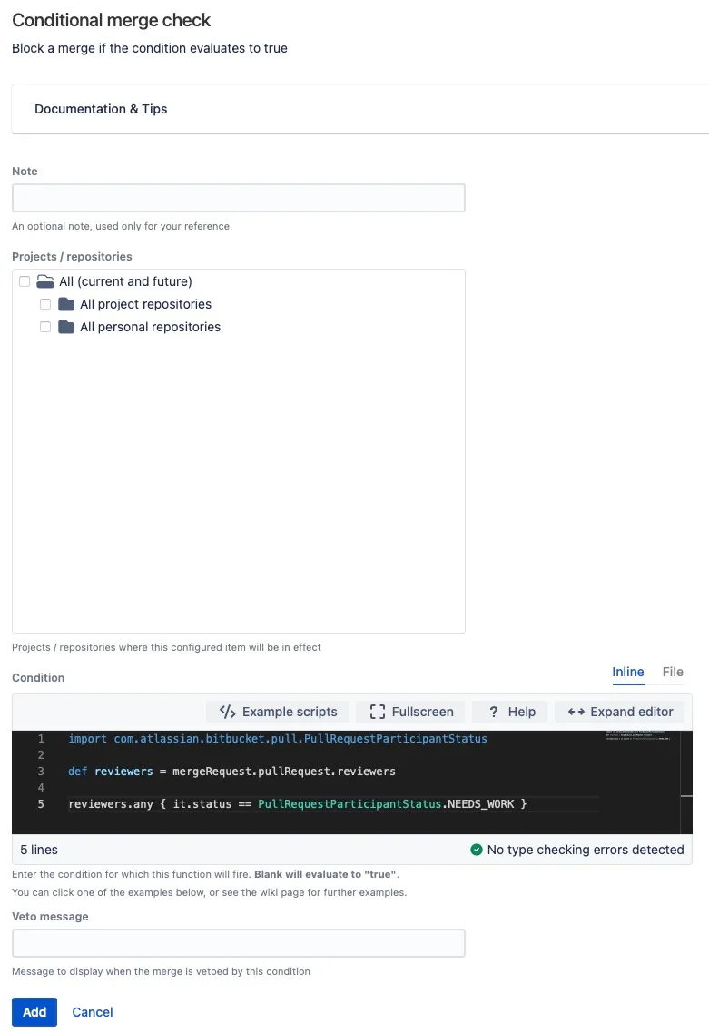Tick the All project repositories checkbox

[x=45, y=304]
